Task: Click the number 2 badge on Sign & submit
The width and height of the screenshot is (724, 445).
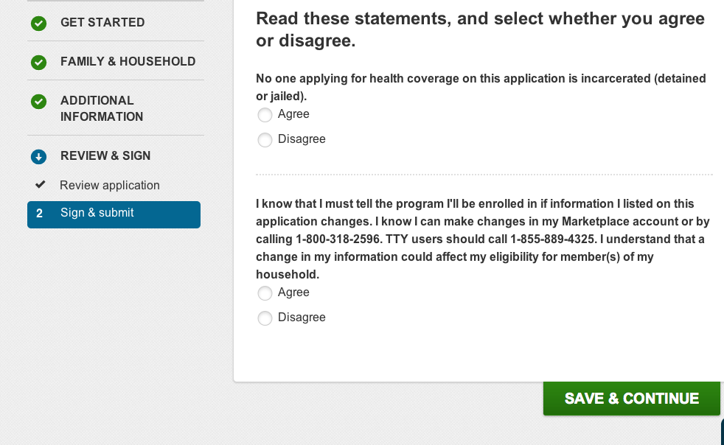Action: [x=39, y=213]
